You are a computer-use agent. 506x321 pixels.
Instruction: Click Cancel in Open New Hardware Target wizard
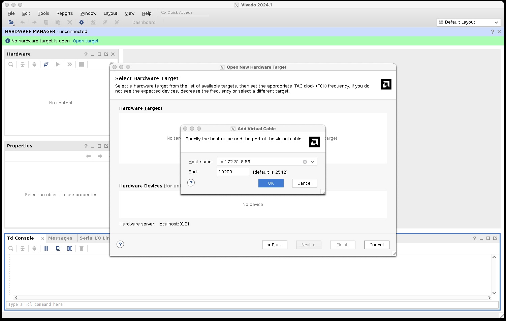pos(377,245)
